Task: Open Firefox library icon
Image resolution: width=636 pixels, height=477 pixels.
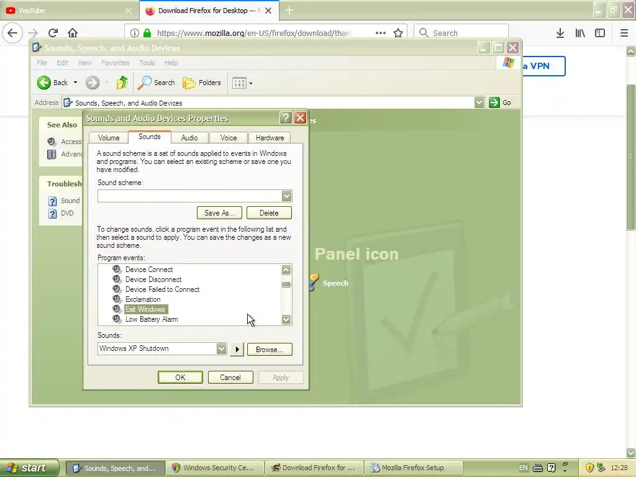Action: pyautogui.click(x=580, y=33)
